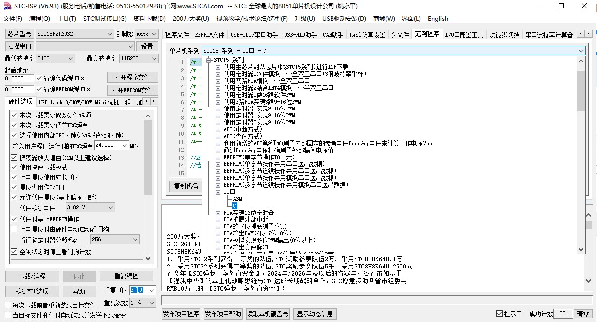Screen dimensions: 597x322
Task: Click the 帮助 button
Action: [79, 291]
